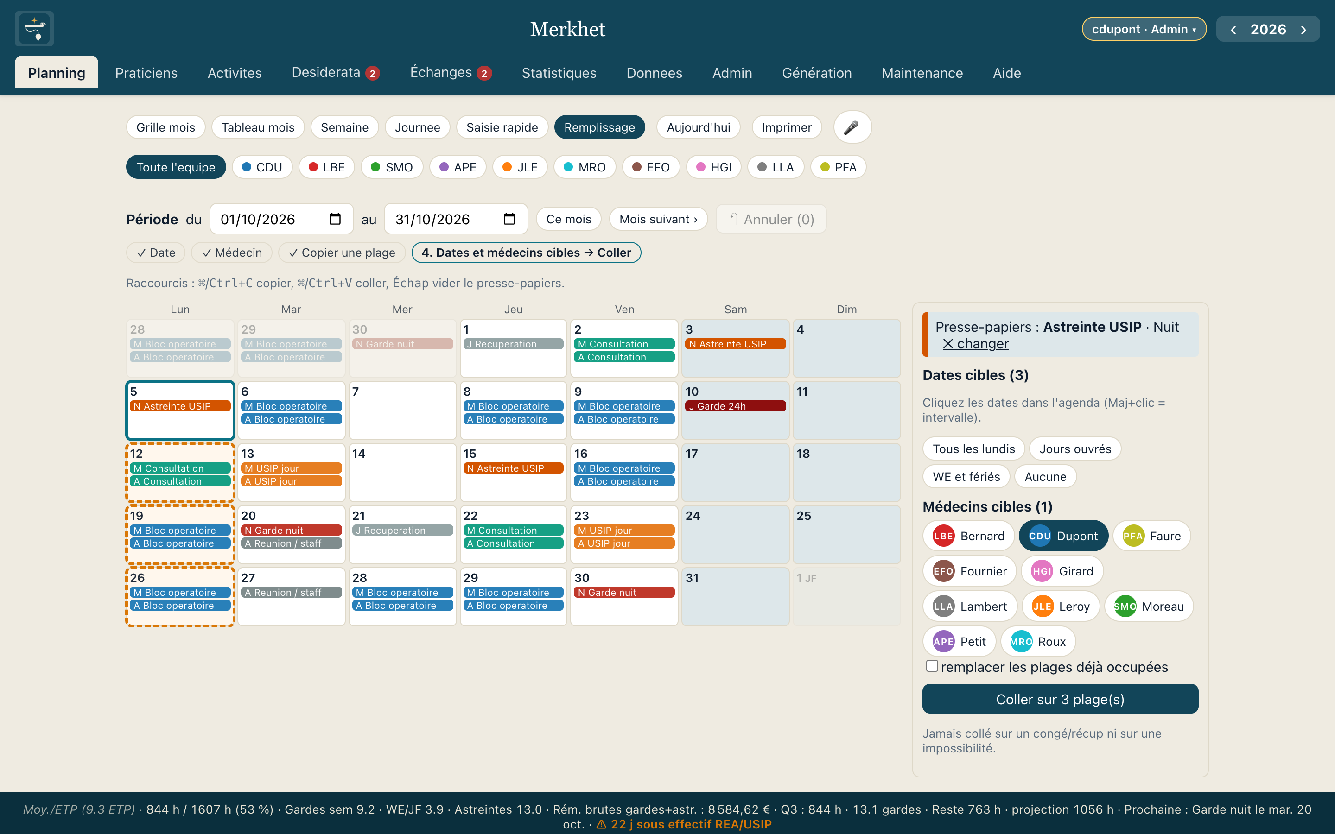Switch to Grille mois view
Image resolution: width=1335 pixels, height=834 pixels.
[x=165, y=127]
